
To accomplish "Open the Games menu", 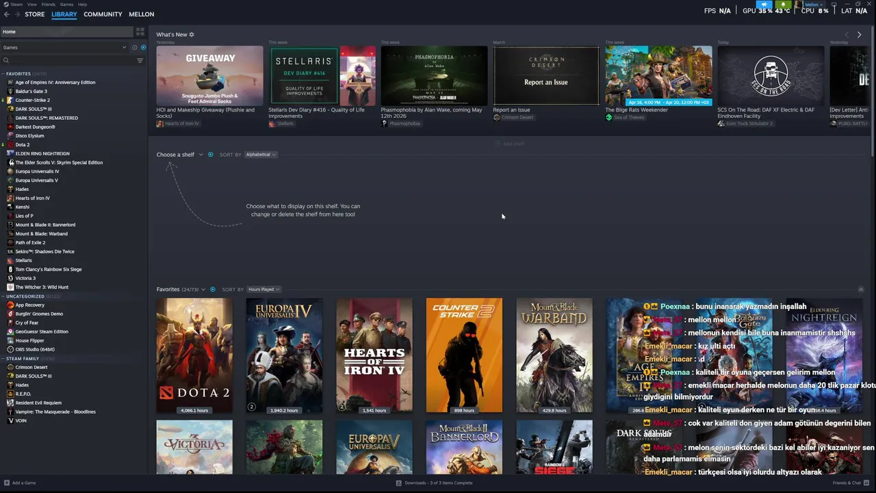I will pos(66,4).
